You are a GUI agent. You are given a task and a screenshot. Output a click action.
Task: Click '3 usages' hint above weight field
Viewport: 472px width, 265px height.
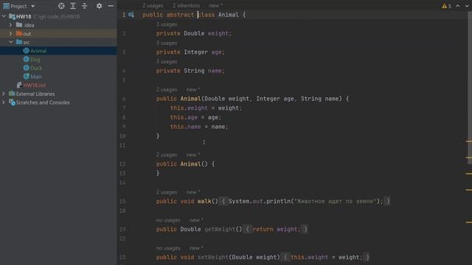click(167, 24)
